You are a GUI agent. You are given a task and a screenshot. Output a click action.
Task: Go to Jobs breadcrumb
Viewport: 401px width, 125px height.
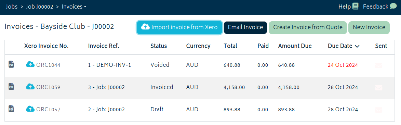click(12, 7)
